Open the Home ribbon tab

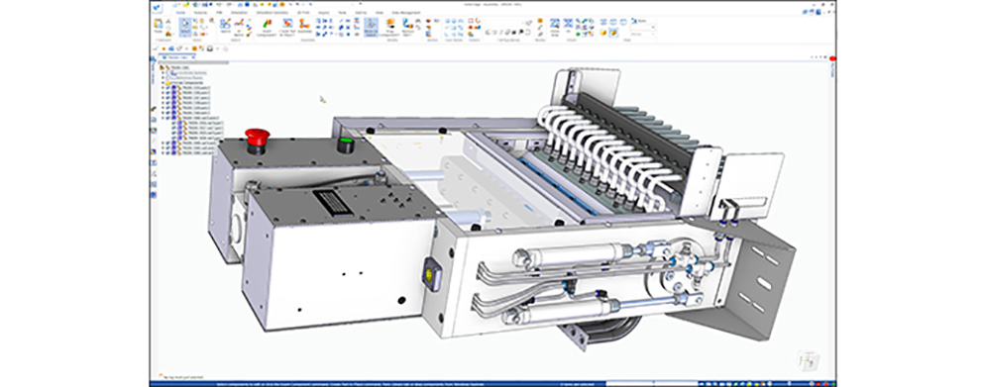(x=180, y=13)
